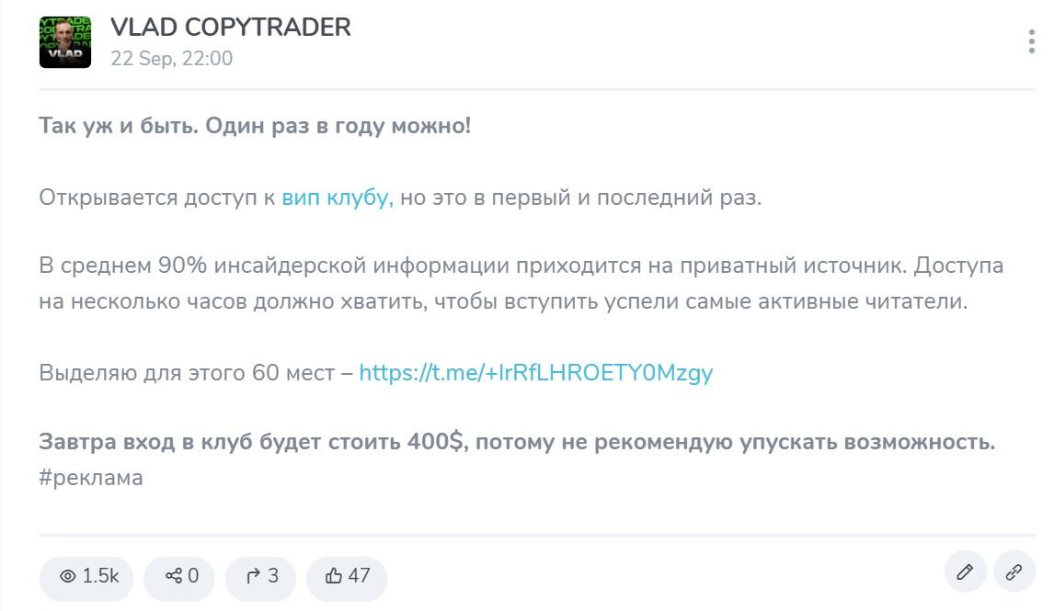Screen dimensions: 1054x611
Task: Click the post date 22 Sep, 22:00
Action: [171, 59]
